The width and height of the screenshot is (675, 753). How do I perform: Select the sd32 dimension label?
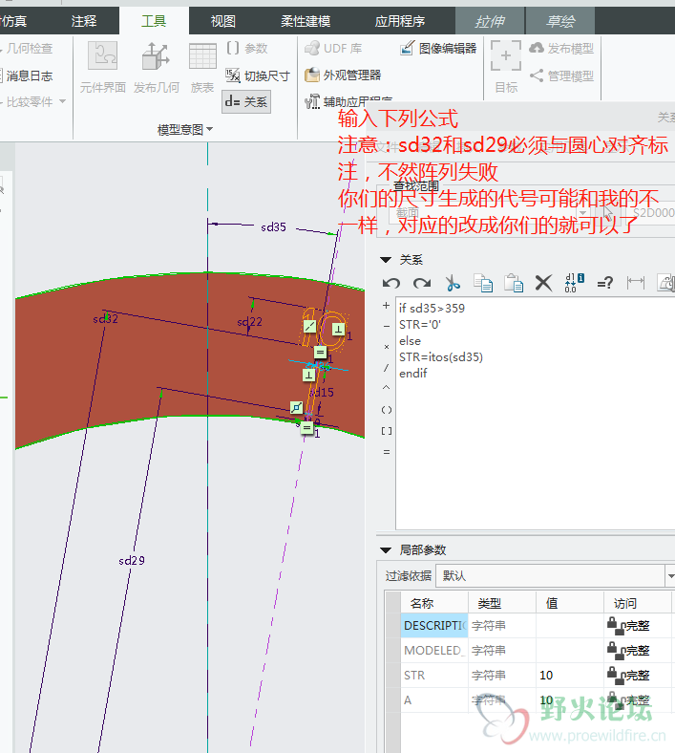coord(106,318)
